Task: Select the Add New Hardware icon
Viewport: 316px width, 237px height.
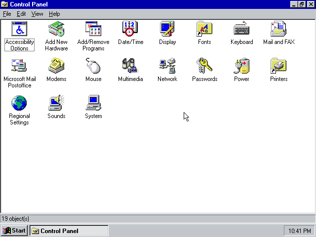Action: pyautogui.click(x=56, y=29)
